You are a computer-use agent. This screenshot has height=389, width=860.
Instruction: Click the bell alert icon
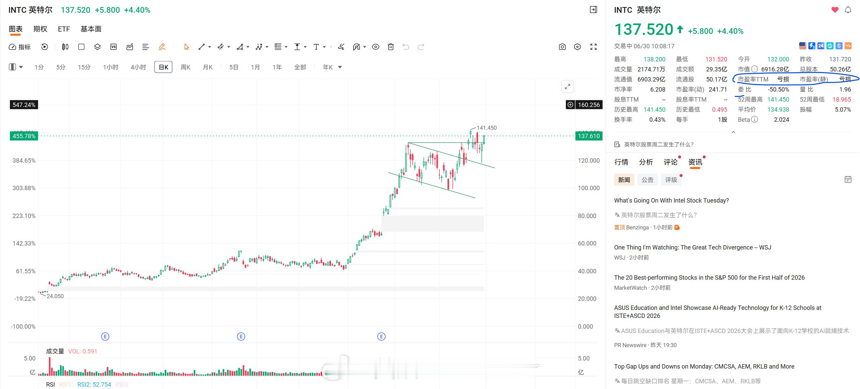(848, 10)
